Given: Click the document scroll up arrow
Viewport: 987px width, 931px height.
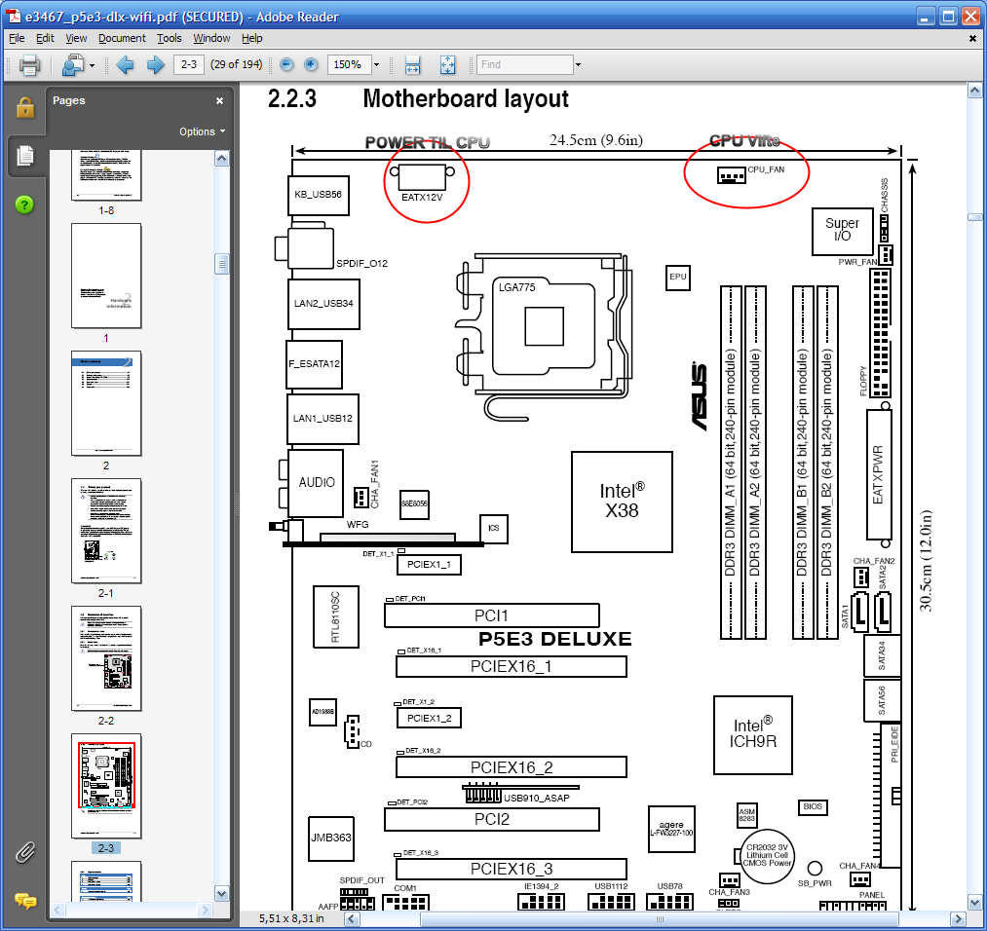Looking at the screenshot, I should 974,92.
